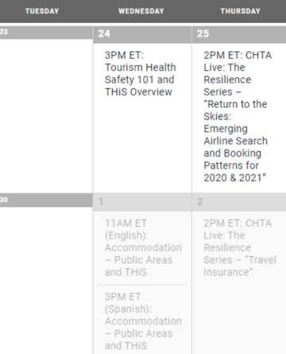Click the Tuesday column header
Screen dimensions: 286x354
(42, 11)
